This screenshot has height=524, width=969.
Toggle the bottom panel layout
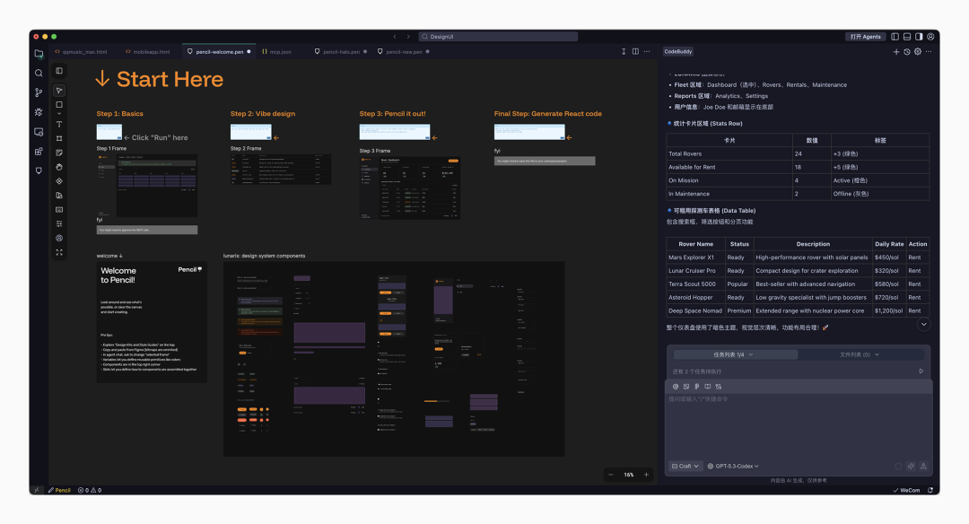906,37
